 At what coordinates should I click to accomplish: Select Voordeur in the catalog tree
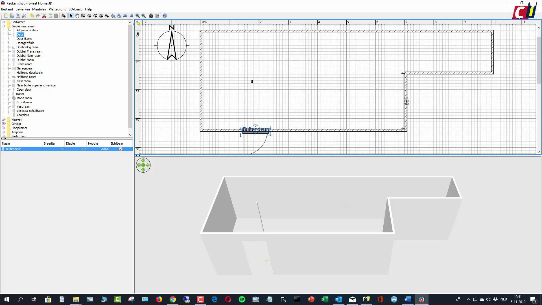[23, 115]
